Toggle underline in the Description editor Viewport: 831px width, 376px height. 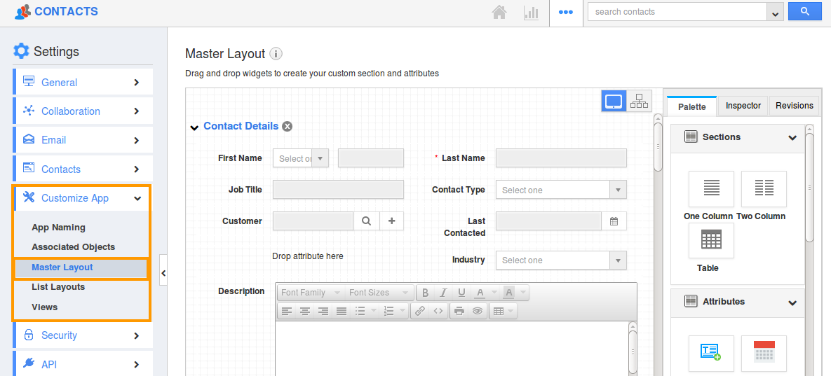(x=461, y=293)
